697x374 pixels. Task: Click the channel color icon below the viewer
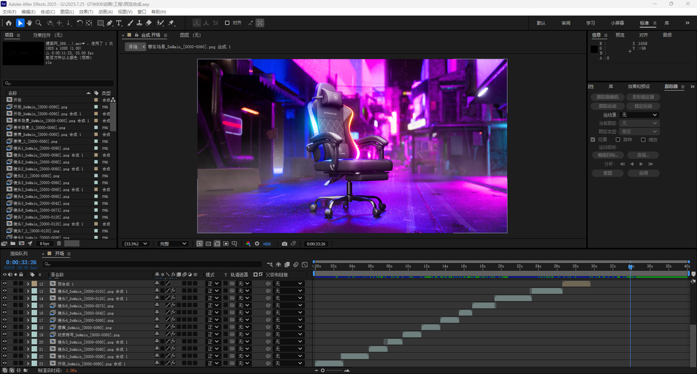point(248,244)
